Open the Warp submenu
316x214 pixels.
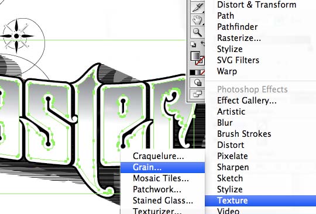point(227,71)
